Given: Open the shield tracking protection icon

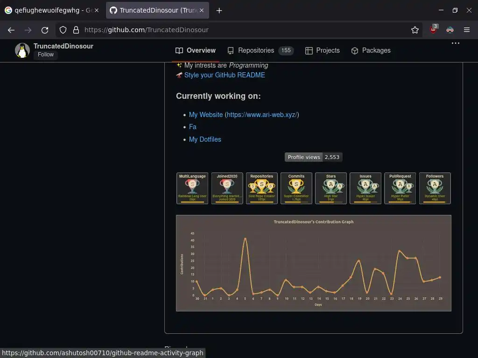Looking at the screenshot, I should pos(63,30).
